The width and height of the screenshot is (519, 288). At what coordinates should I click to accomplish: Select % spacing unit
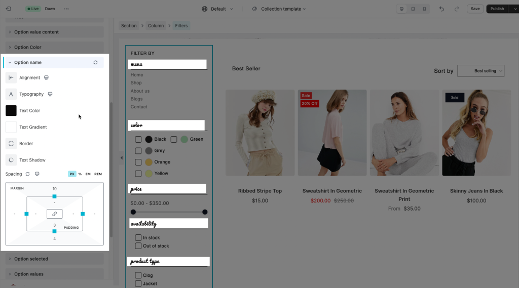pyautogui.click(x=80, y=174)
